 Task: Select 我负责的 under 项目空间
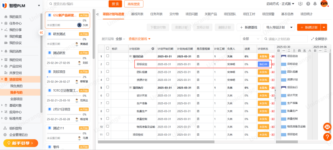pyautogui.click(x=16, y=86)
